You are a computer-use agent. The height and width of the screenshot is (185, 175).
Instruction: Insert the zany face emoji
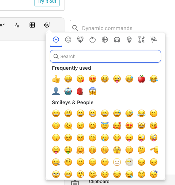(154, 138)
